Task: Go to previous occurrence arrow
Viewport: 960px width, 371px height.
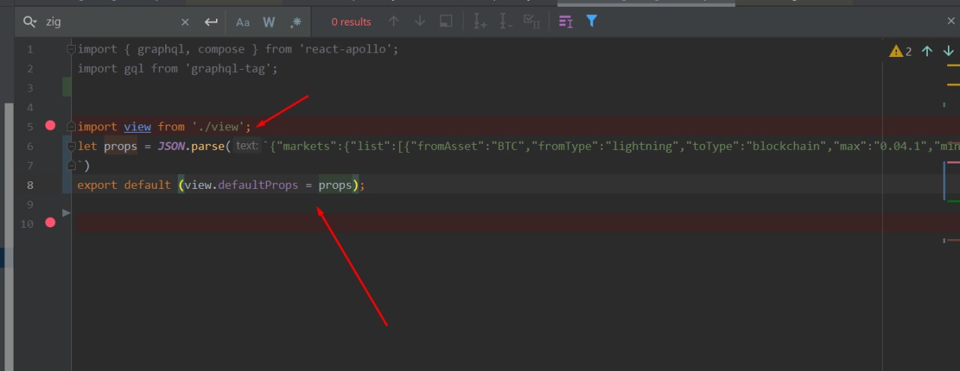Action: [394, 21]
